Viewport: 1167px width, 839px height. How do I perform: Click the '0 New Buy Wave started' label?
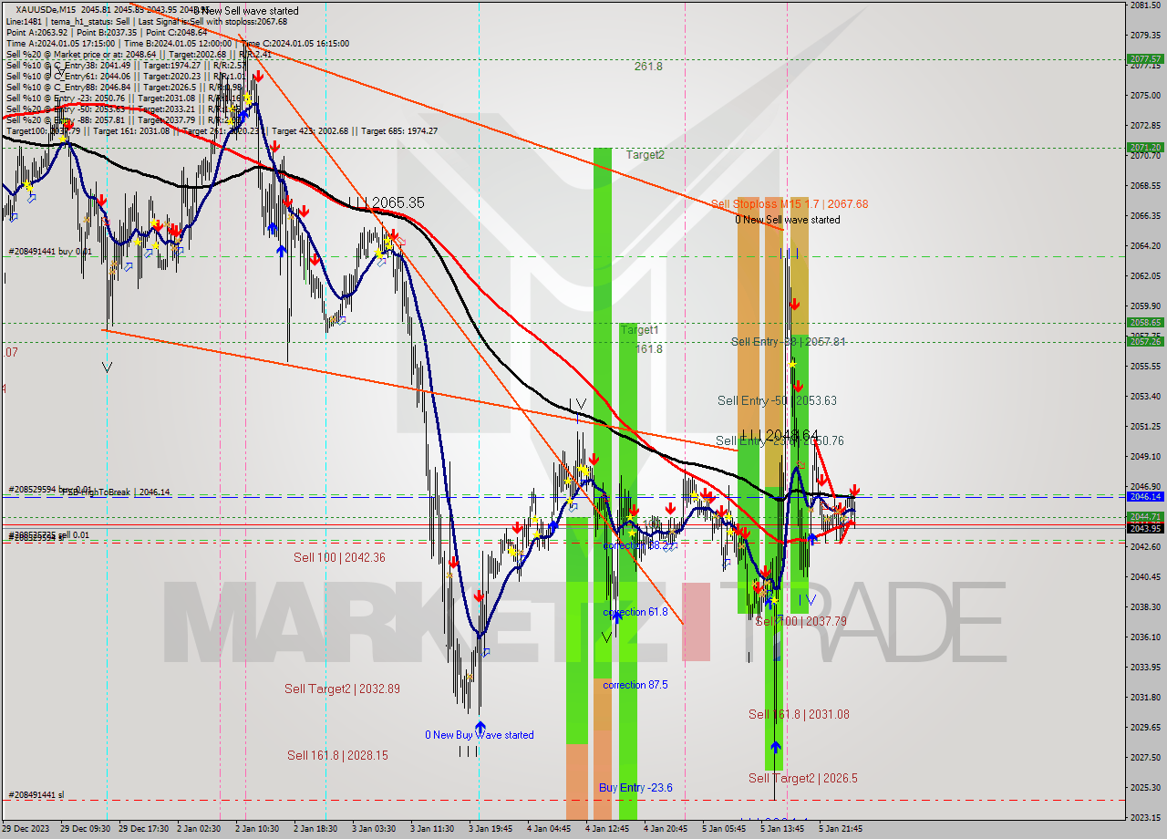pyautogui.click(x=480, y=735)
